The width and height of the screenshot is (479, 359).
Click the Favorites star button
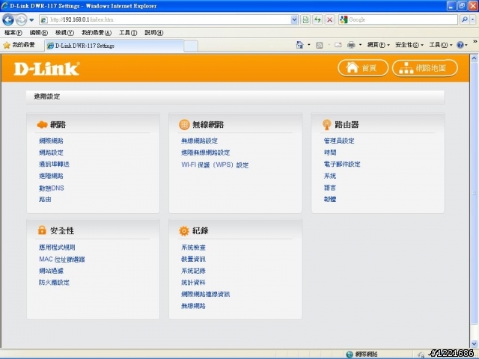(19, 45)
